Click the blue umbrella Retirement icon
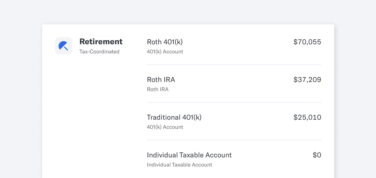The image size is (376, 178). 64,46
